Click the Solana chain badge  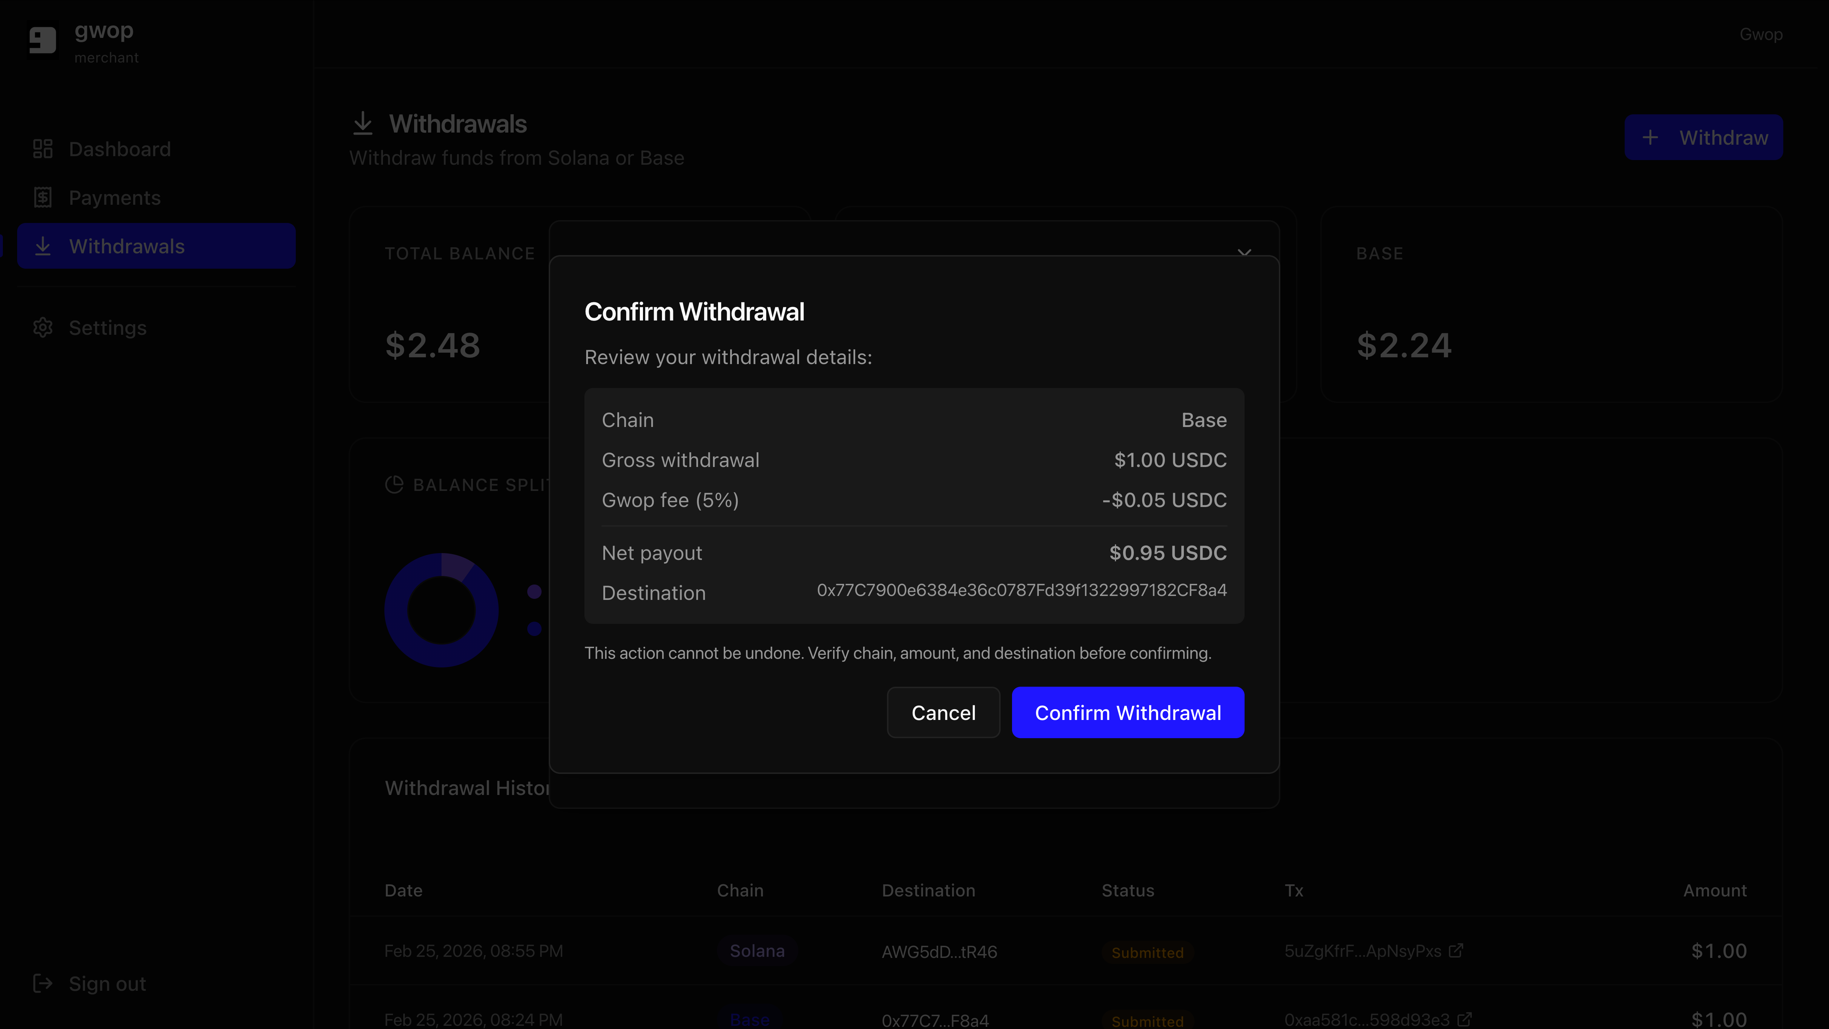(x=757, y=951)
